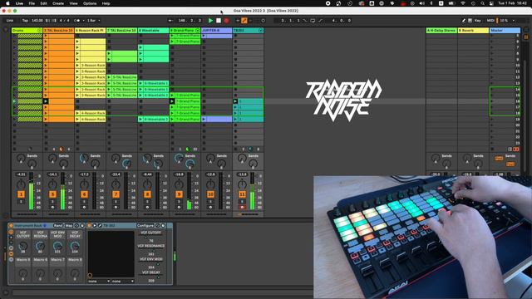Viewport: 532px width, 299px height.
Task: Open the Options menu
Action: point(90,3)
